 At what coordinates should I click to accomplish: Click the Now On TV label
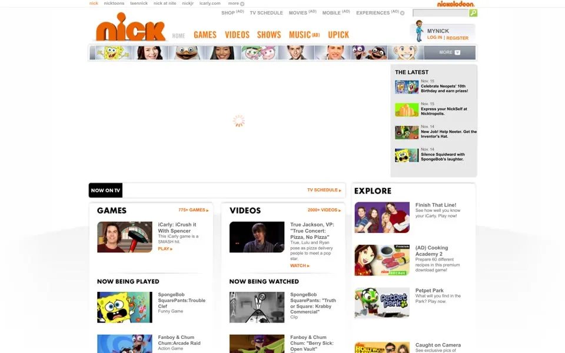[x=105, y=190]
